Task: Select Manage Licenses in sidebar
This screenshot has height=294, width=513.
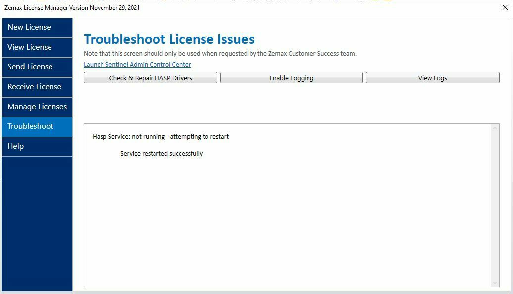Action: [x=37, y=107]
